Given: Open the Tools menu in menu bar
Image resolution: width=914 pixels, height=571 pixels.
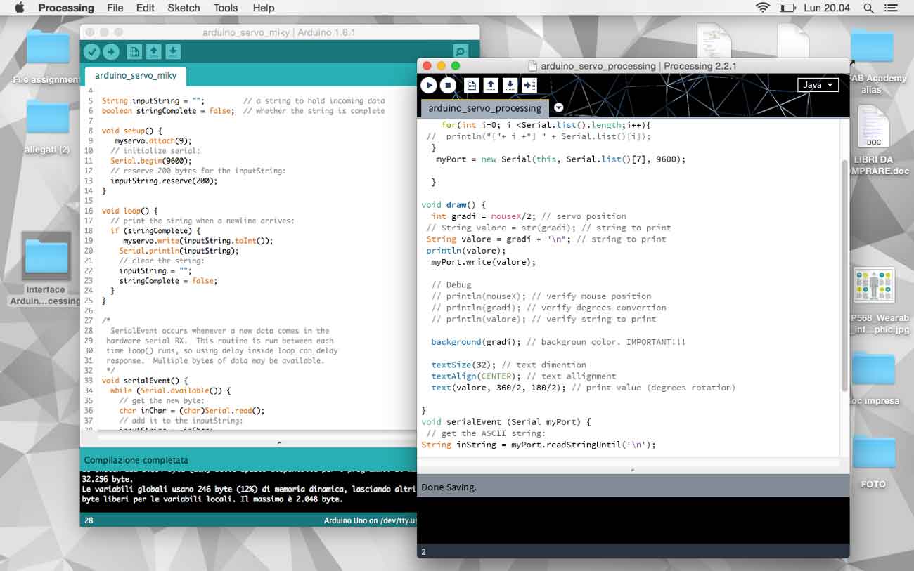Looking at the screenshot, I should point(226,8).
